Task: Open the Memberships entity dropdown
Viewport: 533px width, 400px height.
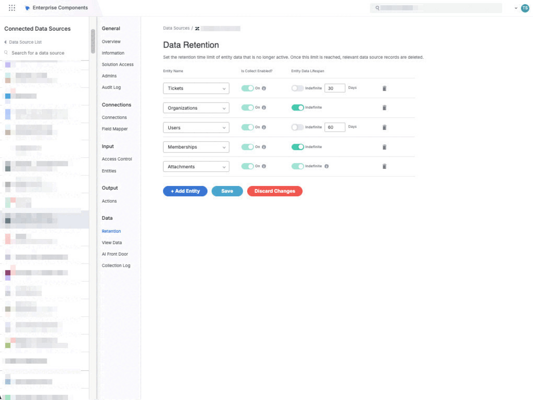Action: click(196, 147)
